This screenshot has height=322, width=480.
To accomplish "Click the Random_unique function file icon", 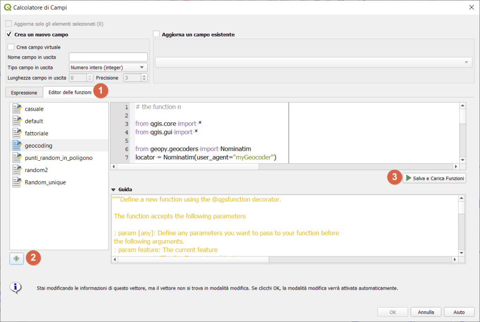I will [x=17, y=182].
